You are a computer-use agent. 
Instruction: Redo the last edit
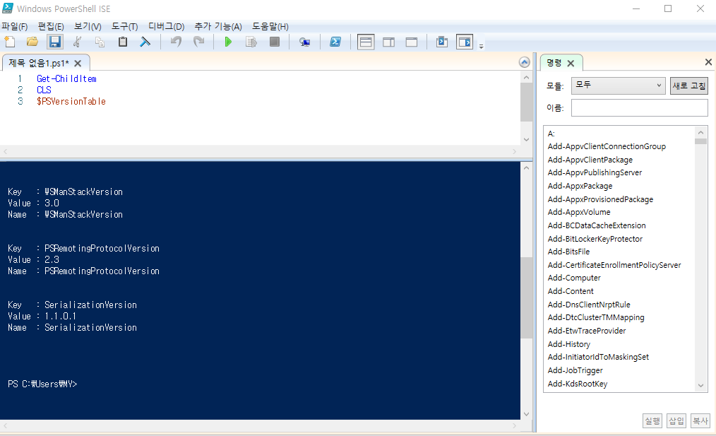coord(198,42)
